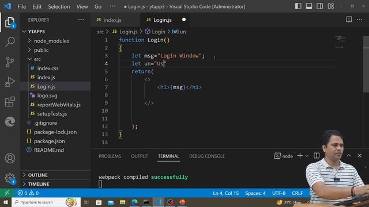369x207 pixels.
Task: Open the Edit menu
Action: [x=37, y=6]
